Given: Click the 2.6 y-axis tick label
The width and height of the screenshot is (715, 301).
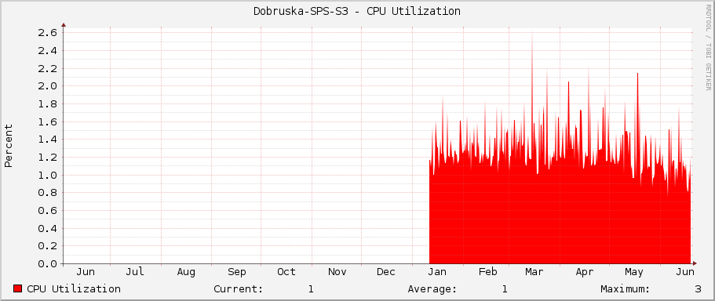Looking at the screenshot, I should click(x=47, y=33).
